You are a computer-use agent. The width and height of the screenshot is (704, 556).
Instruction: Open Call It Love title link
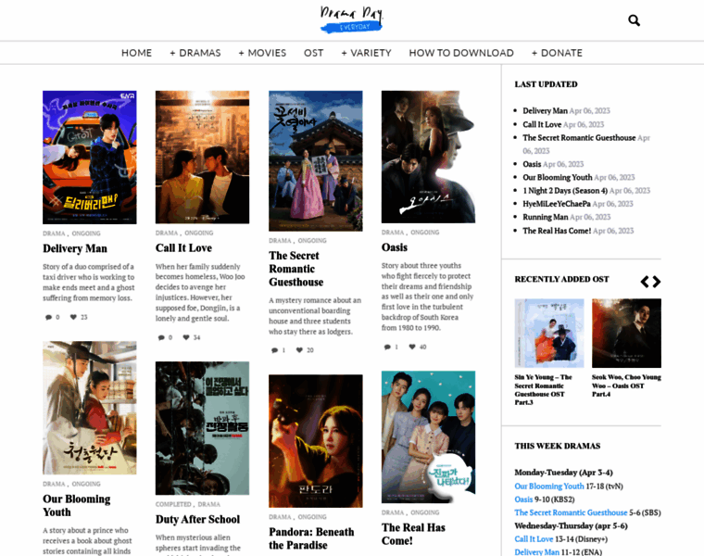[x=183, y=248]
